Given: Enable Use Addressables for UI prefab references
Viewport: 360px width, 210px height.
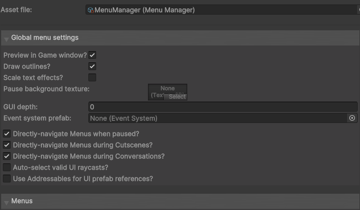Looking at the screenshot, I should pyautogui.click(x=7, y=179).
